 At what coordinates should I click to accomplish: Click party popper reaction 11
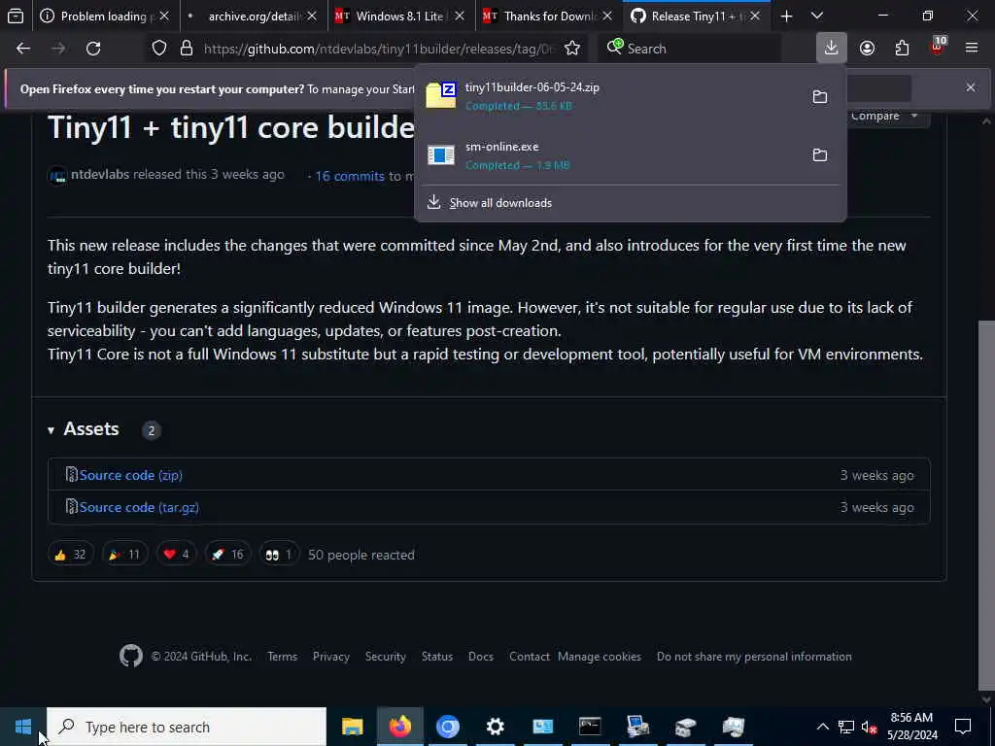click(125, 555)
